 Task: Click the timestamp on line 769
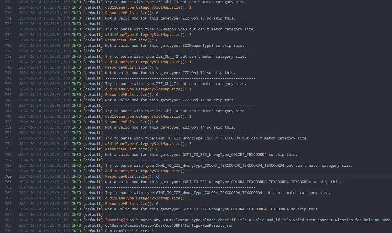pyautogui.click(x=44, y=226)
